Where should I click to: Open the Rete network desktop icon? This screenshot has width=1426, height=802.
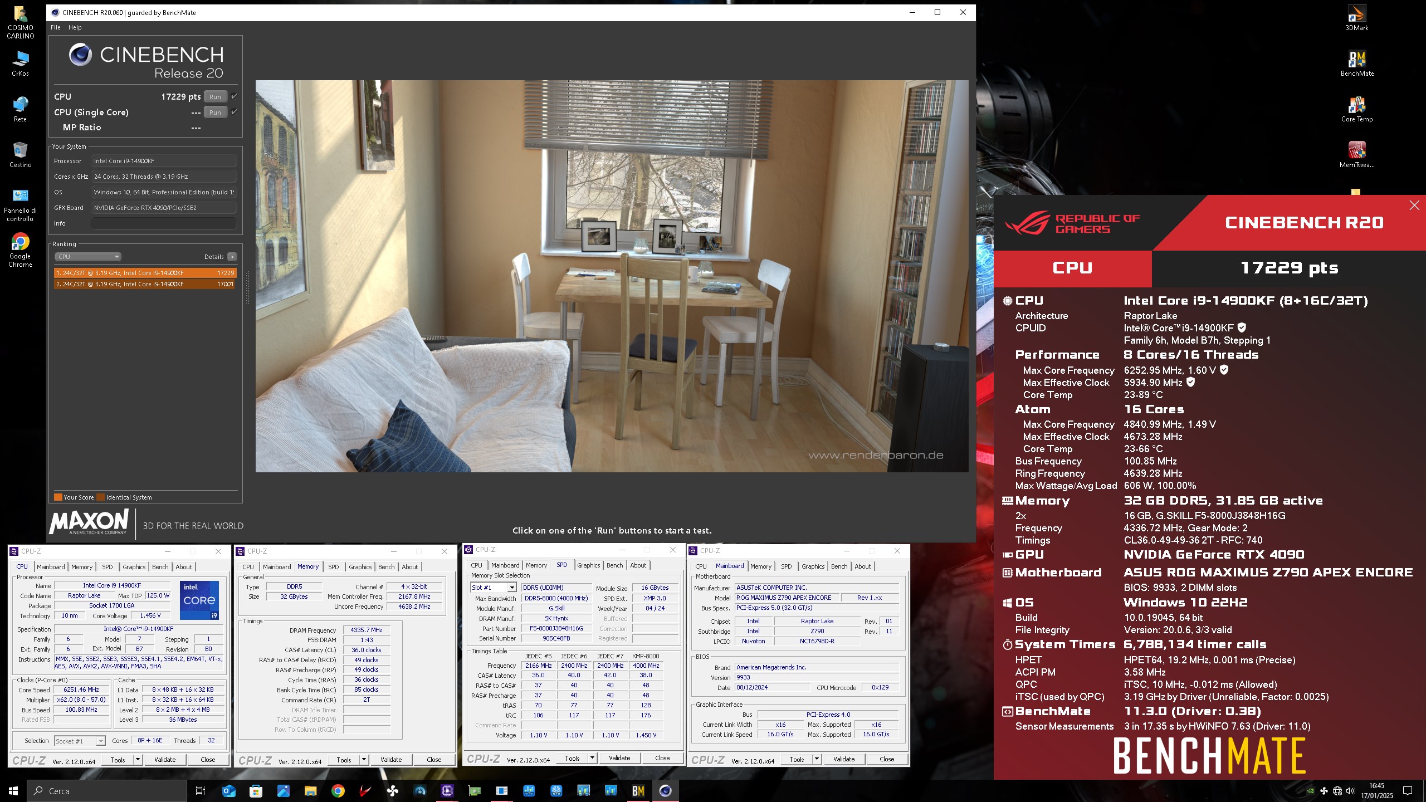coord(21,109)
